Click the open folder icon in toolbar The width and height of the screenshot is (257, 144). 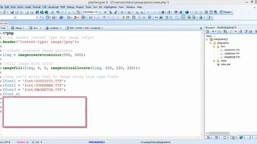click(4, 12)
